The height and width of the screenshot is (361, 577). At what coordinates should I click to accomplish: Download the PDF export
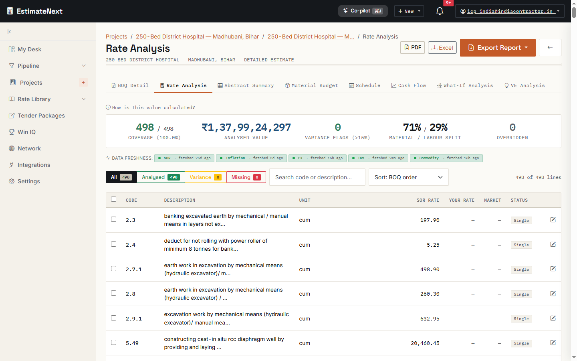click(412, 47)
